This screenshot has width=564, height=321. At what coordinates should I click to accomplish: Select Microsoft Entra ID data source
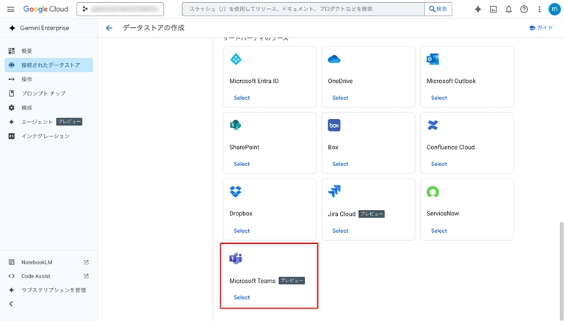242,98
